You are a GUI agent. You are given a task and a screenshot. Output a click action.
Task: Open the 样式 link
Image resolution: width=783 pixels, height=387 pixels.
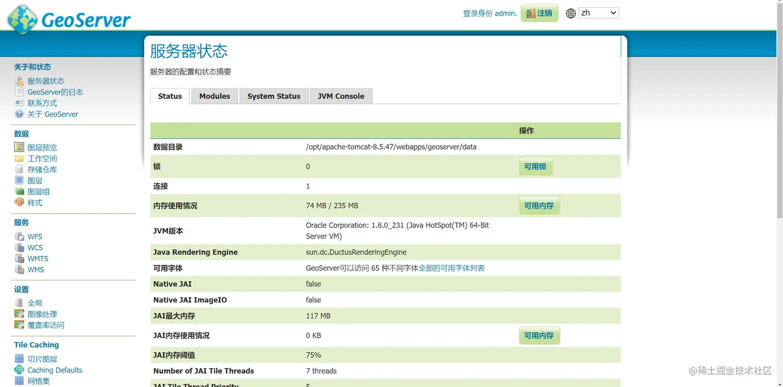[35, 202]
